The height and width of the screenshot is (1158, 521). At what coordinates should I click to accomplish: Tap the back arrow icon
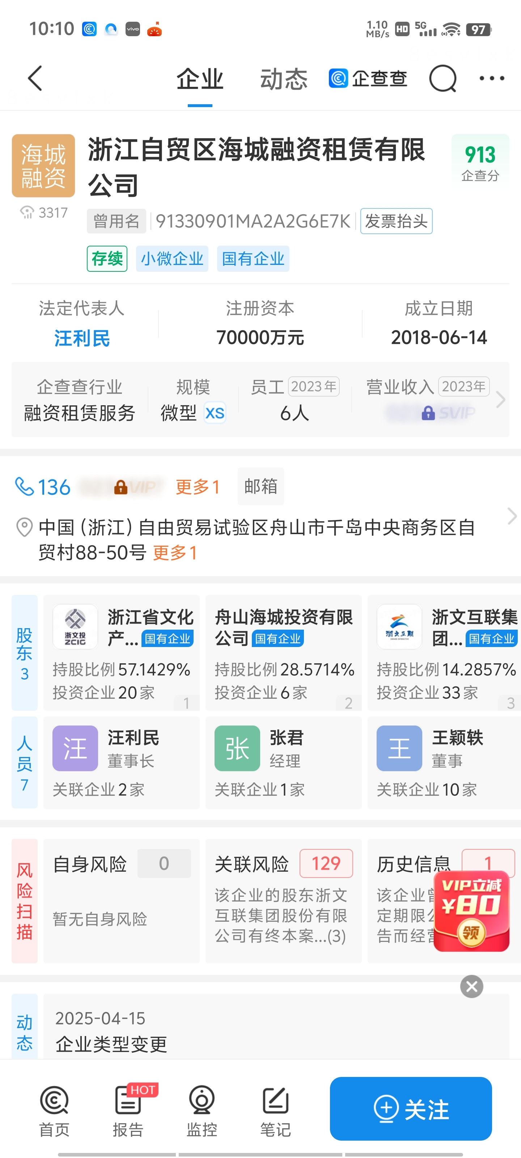click(35, 78)
